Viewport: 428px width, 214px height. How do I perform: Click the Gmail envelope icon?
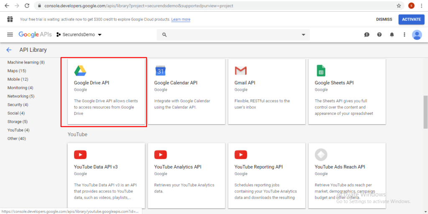(241, 71)
